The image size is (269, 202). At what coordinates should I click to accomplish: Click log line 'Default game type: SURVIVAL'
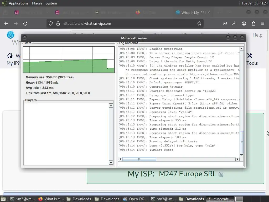click(x=159, y=82)
